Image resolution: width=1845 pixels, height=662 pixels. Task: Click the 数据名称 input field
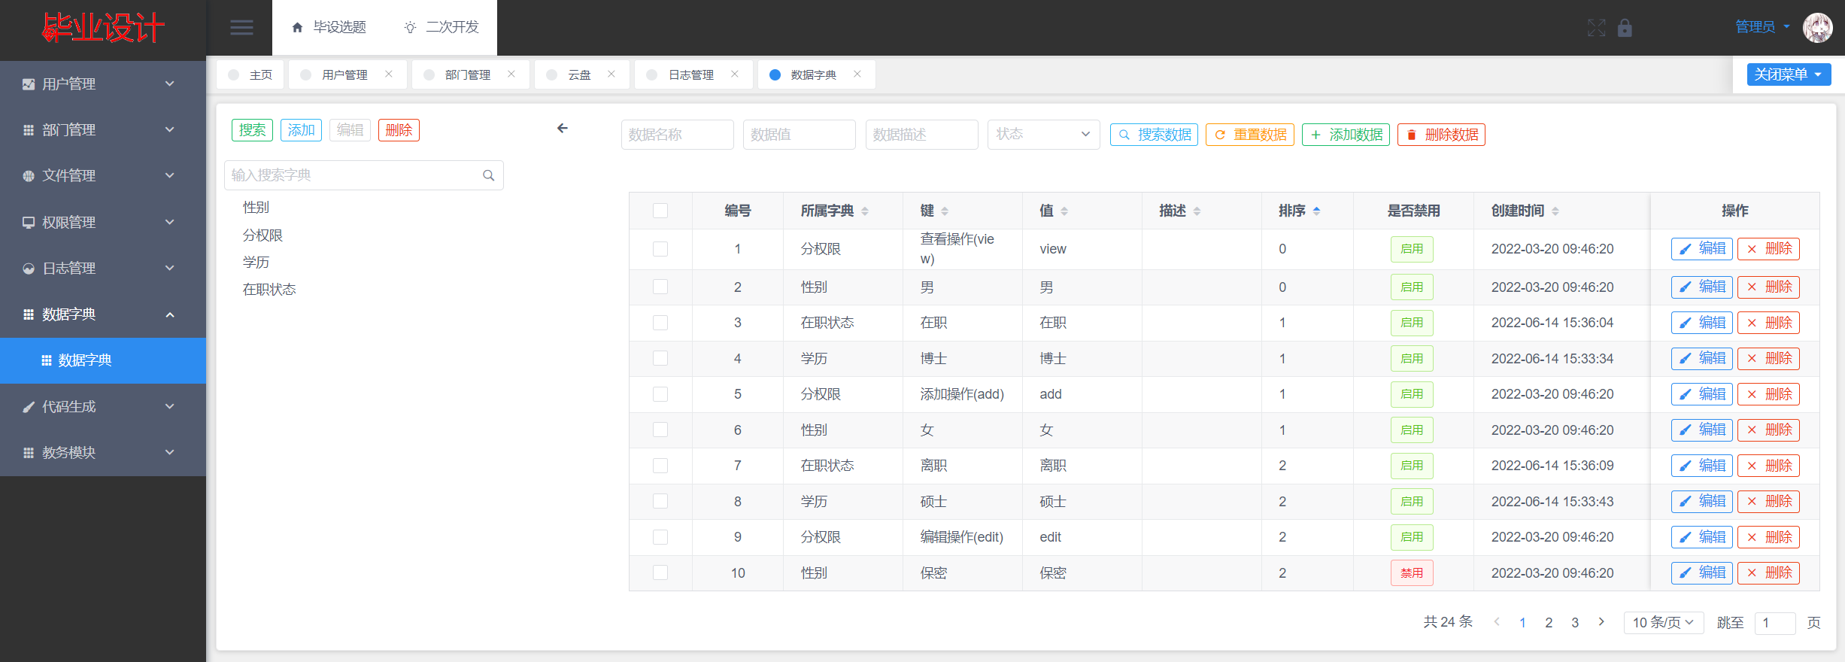[677, 135]
